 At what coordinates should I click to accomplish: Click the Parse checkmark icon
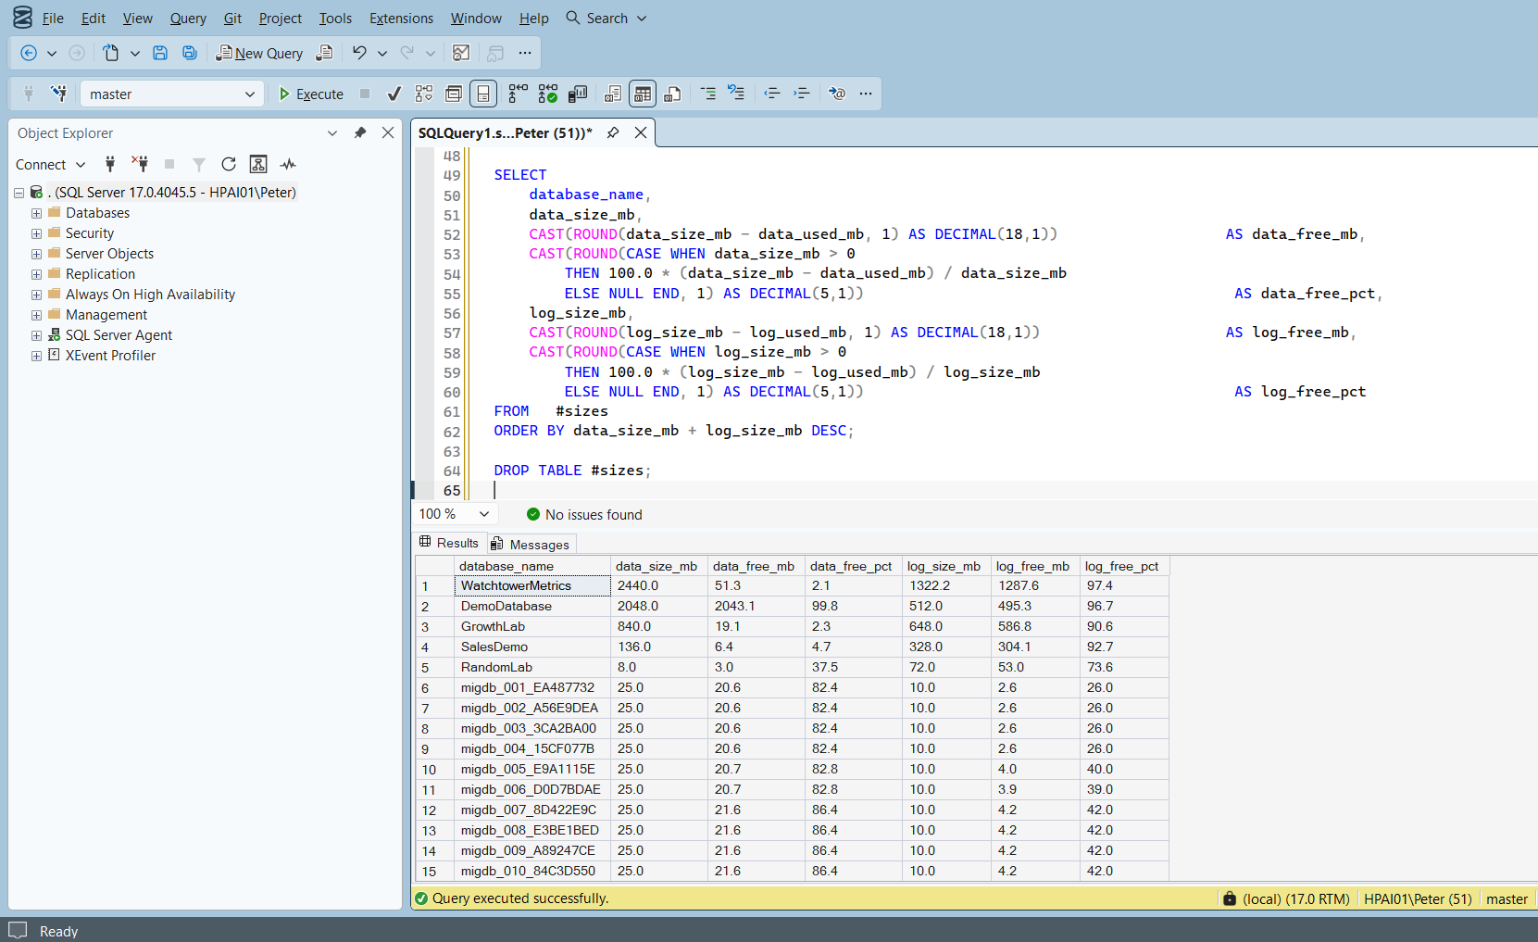[394, 94]
